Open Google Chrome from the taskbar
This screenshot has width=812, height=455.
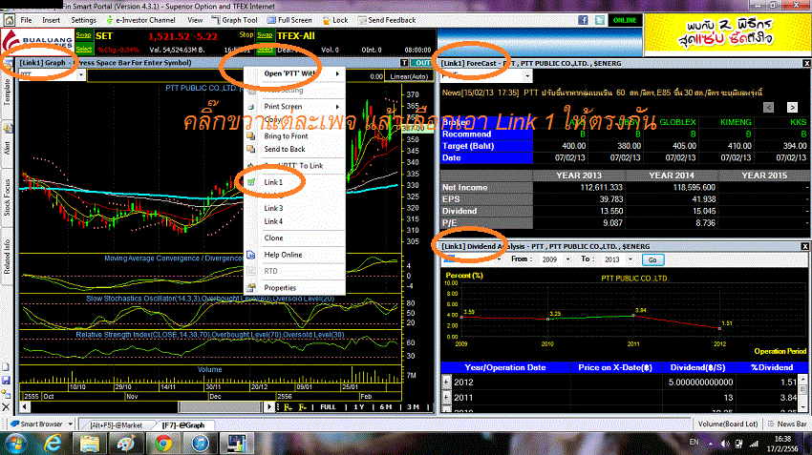163,444
